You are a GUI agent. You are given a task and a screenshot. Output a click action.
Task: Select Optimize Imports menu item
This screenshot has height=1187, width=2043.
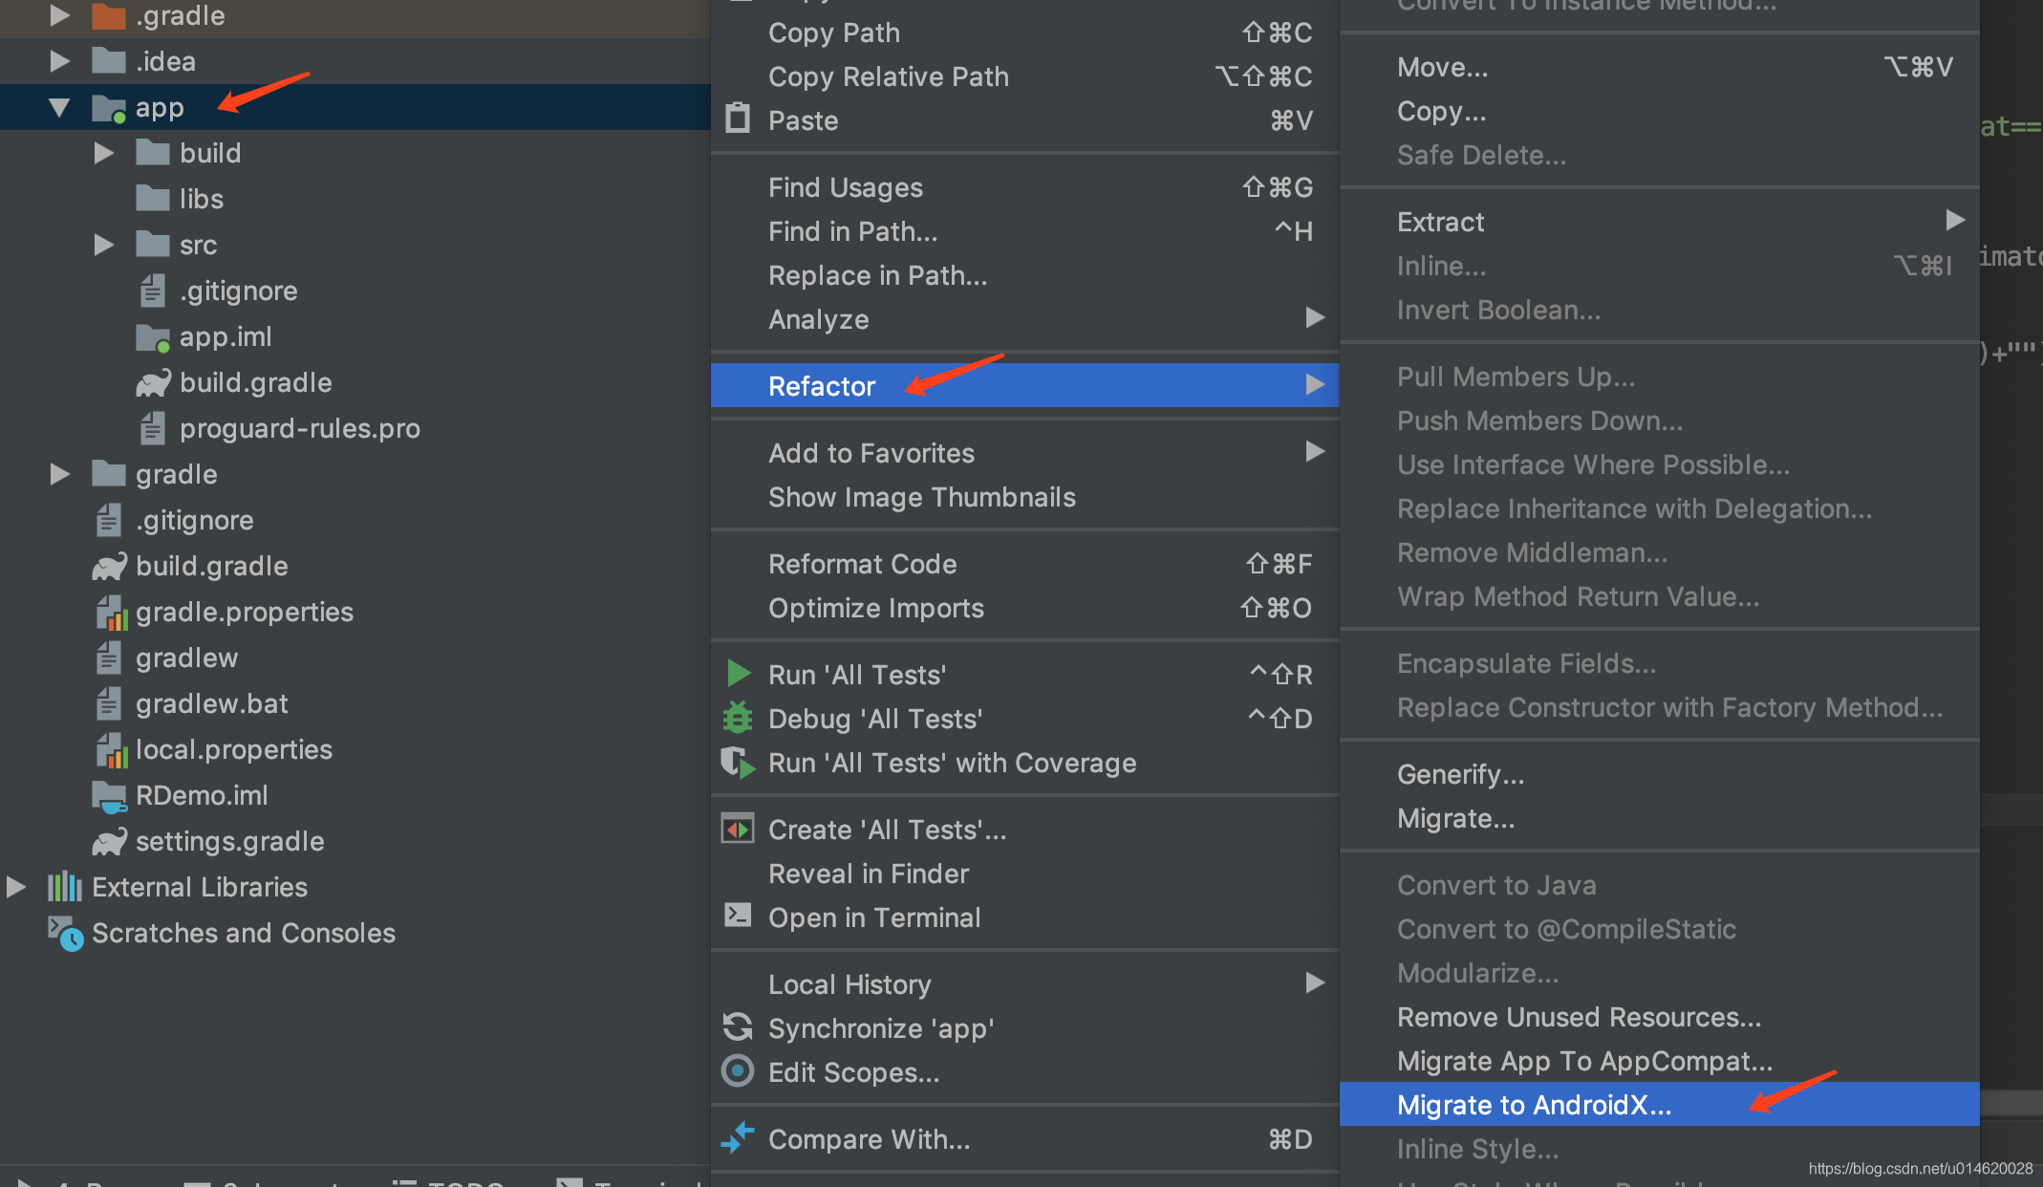pyautogui.click(x=1024, y=608)
